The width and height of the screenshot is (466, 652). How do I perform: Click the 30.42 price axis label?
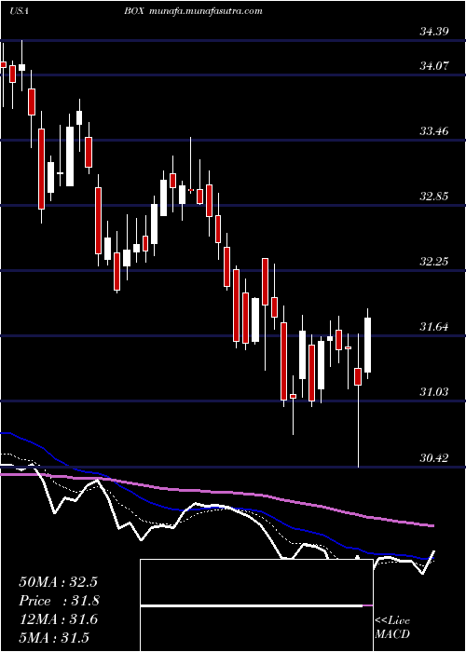point(434,458)
